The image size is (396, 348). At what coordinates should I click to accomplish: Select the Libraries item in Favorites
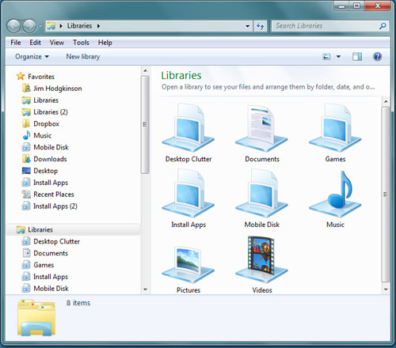pyautogui.click(x=40, y=100)
